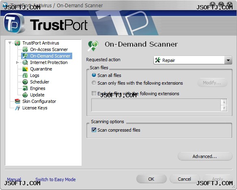Click the Scheduler clock icon
Screen dimensions: 237x190
[x=25, y=82]
